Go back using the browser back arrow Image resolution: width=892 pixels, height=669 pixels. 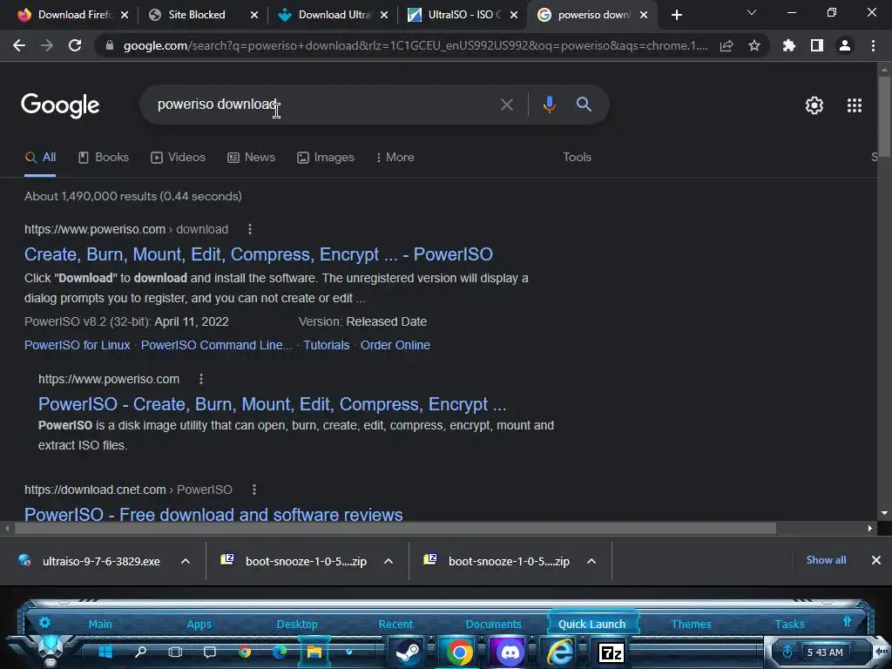(19, 45)
